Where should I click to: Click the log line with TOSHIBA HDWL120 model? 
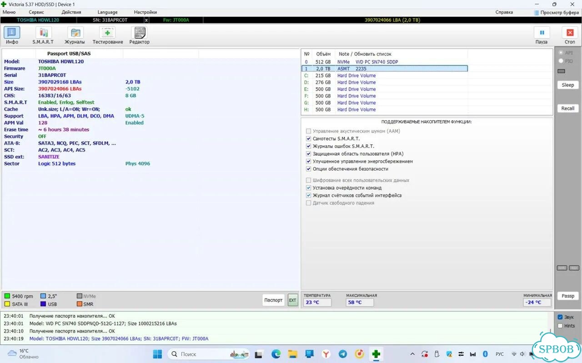[x=119, y=338]
